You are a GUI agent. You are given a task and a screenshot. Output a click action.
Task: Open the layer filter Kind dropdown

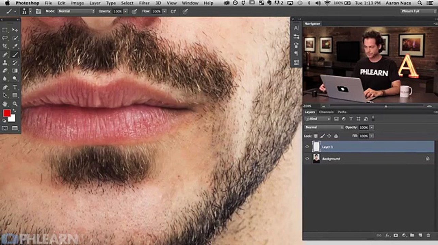(x=318, y=119)
